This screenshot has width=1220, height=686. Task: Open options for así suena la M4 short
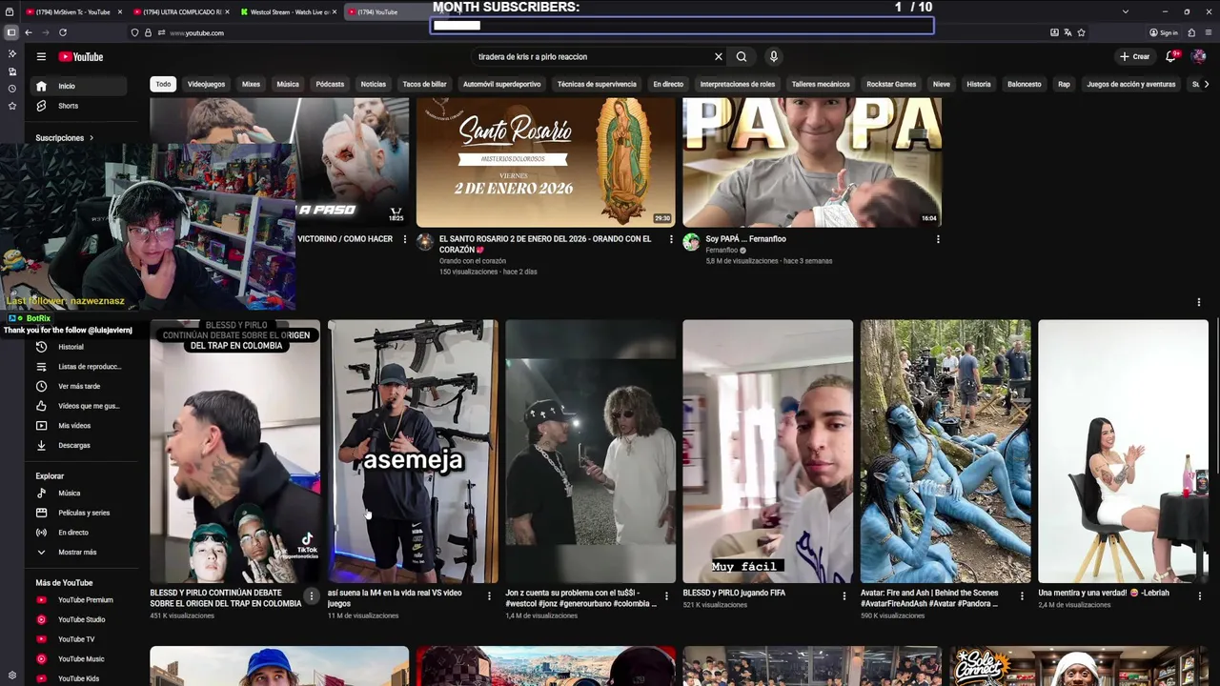(x=489, y=596)
